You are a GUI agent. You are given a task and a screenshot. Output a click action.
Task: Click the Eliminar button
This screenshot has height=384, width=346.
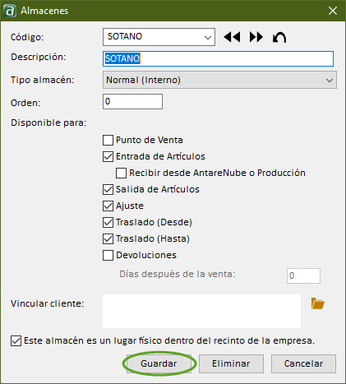[x=231, y=363]
